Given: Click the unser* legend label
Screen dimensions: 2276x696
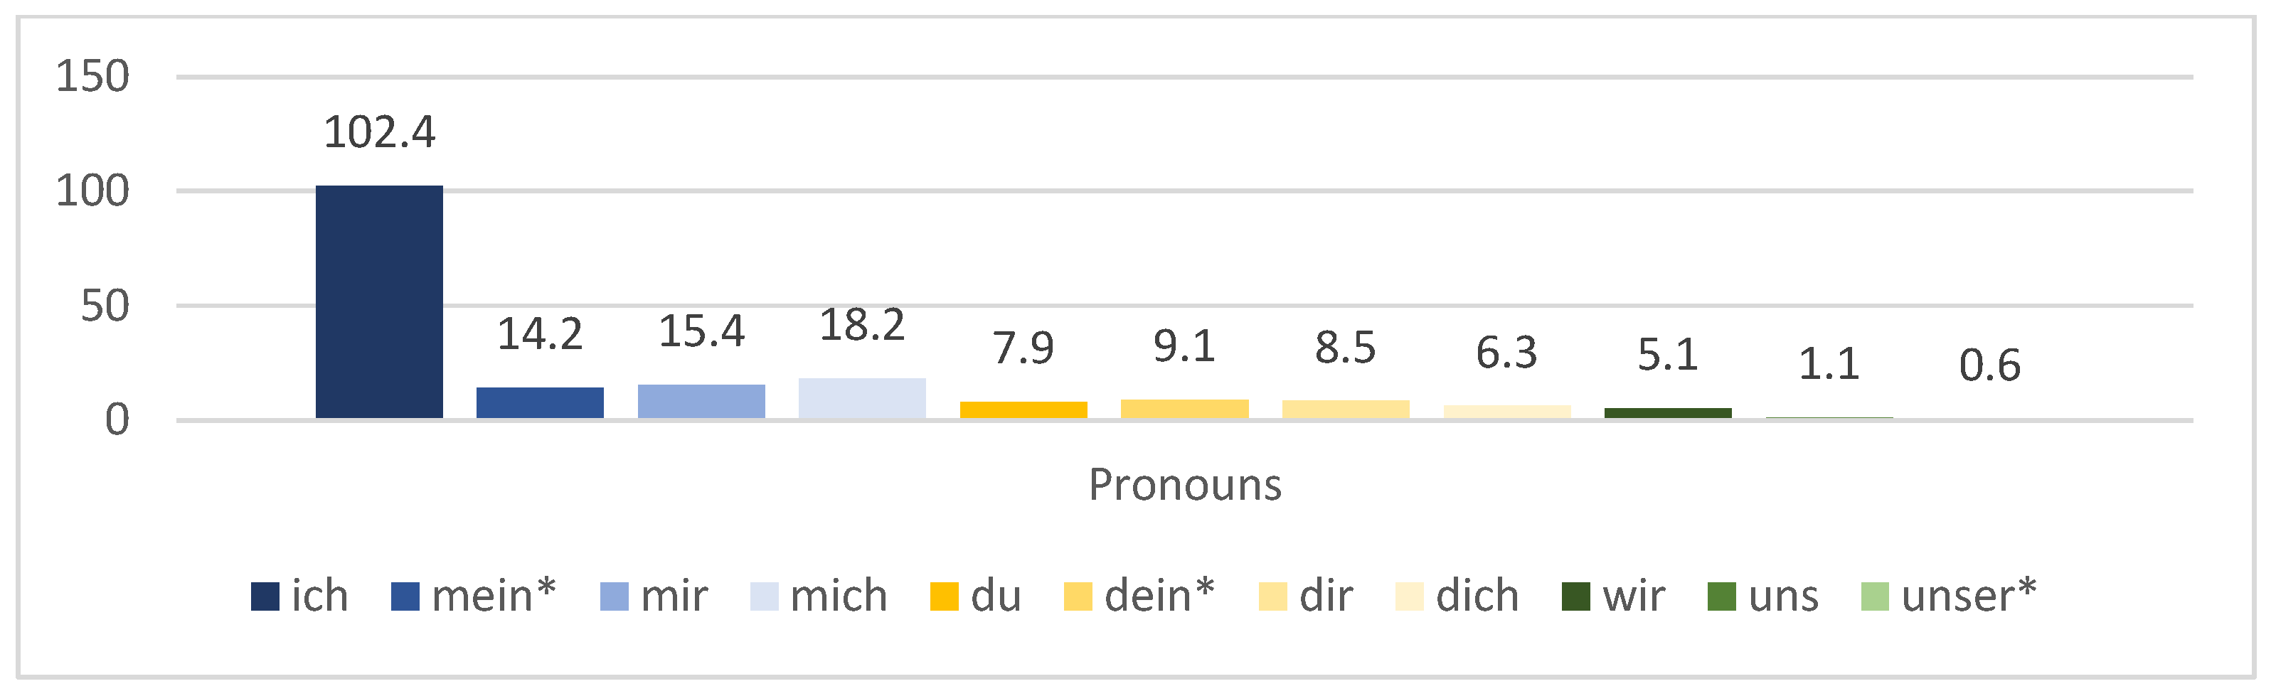Looking at the screenshot, I should 1969,596.
